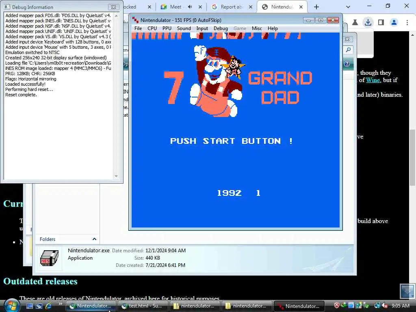Viewport: 416px width, 312px height.
Task: Switch to the first nintendulator folder taskbar button
Action: (195, 306)
